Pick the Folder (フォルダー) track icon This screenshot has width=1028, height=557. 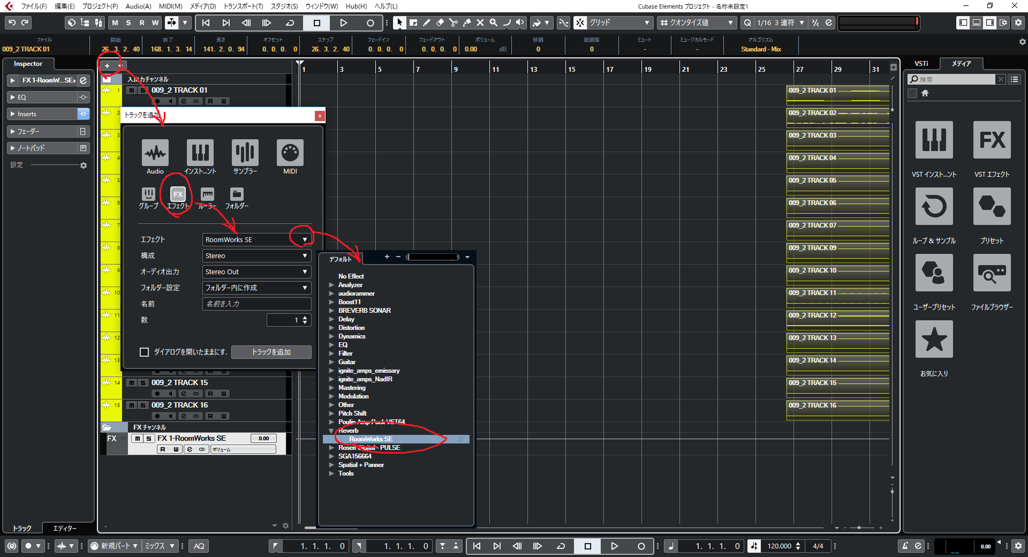tap(237, 194)
